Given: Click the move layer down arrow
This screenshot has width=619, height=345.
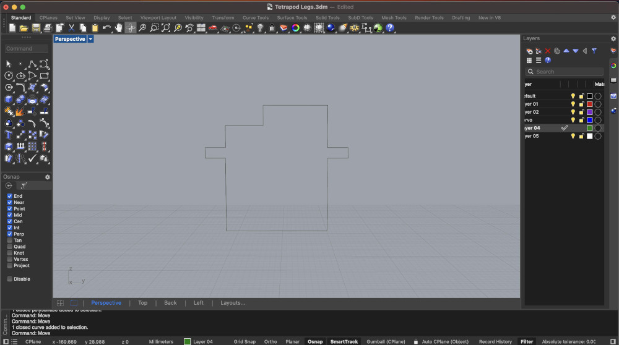Looking at the screenshot, I should pyautogui.click(x=576, y=51).
